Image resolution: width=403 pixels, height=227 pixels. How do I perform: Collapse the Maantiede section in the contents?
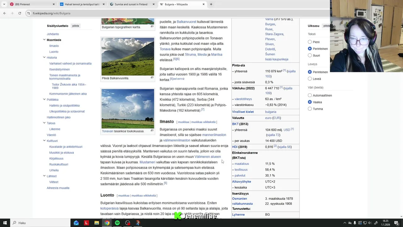click(44, 40)
